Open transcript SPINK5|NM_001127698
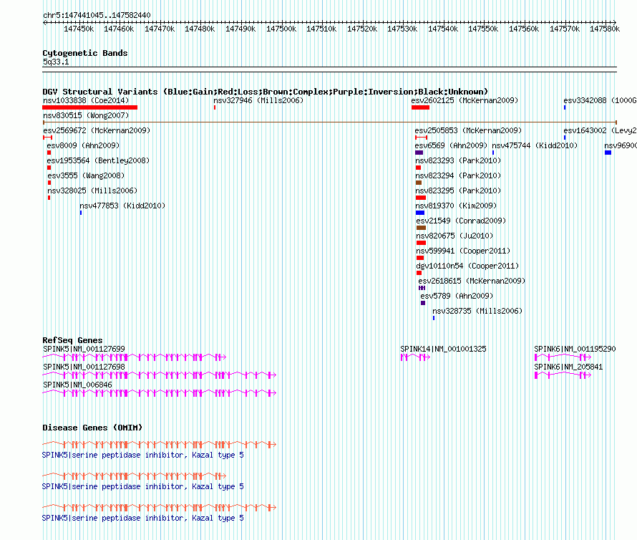The width and height of the screenshot is (637, 540). [84, 367]
